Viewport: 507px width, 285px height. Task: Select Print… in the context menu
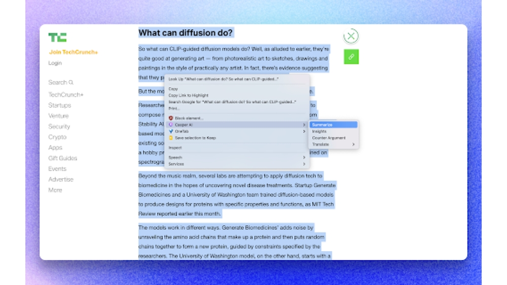[237, 108]
